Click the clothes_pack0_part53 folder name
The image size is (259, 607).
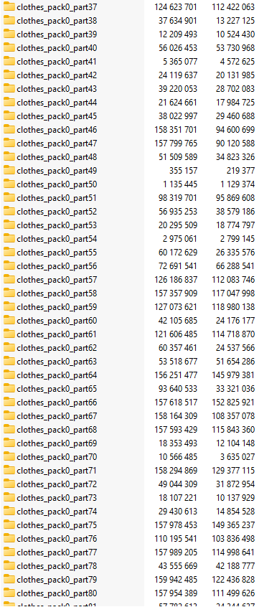tap(57, 225)
